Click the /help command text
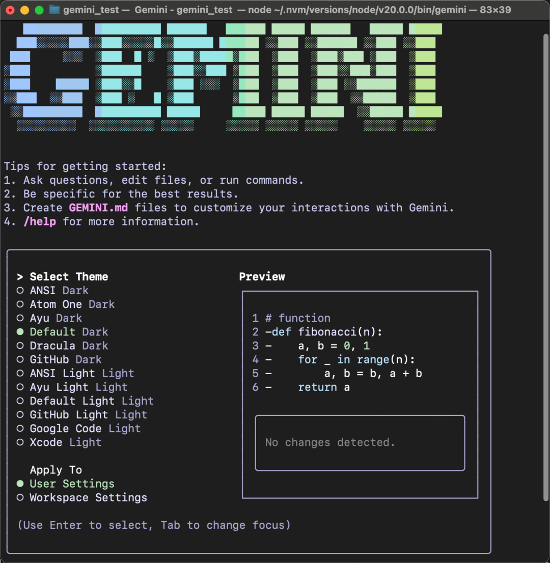Viewport: 550px width, 563px height. tap(40, 221)
